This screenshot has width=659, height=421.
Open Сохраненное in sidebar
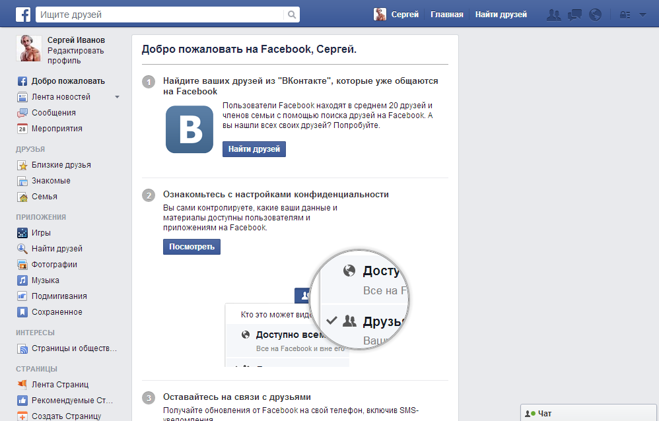click(x=57, y=312)
